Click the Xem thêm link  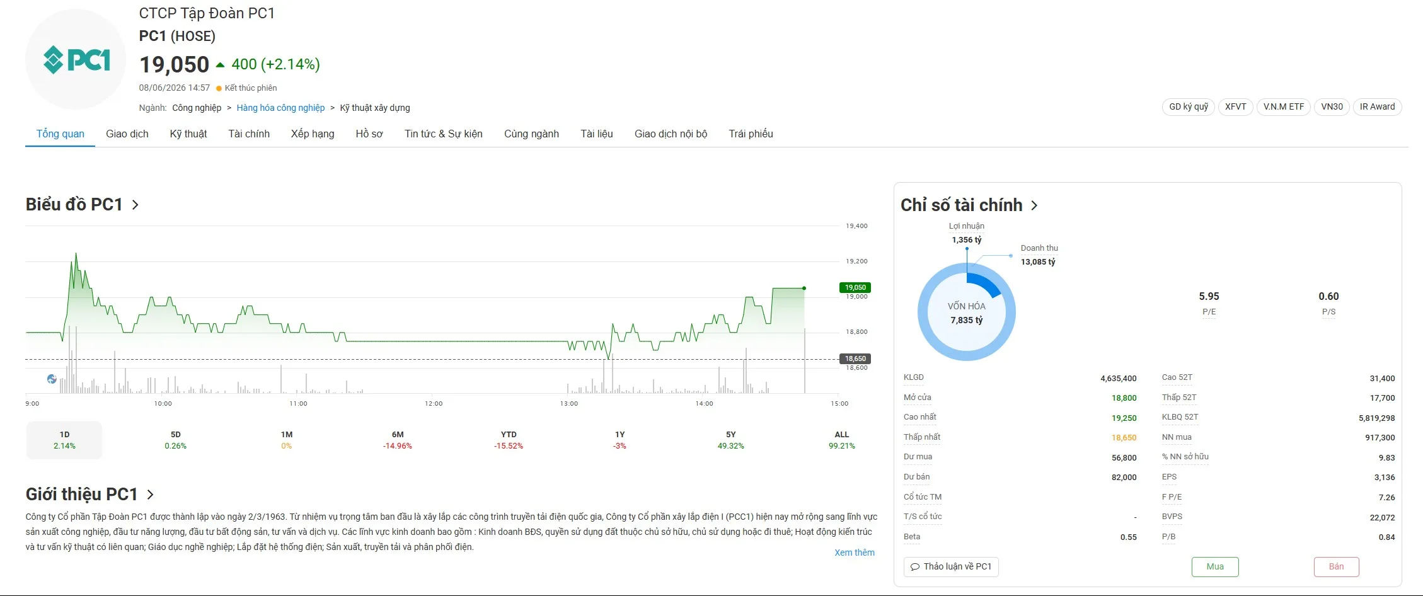coord(855,553)
